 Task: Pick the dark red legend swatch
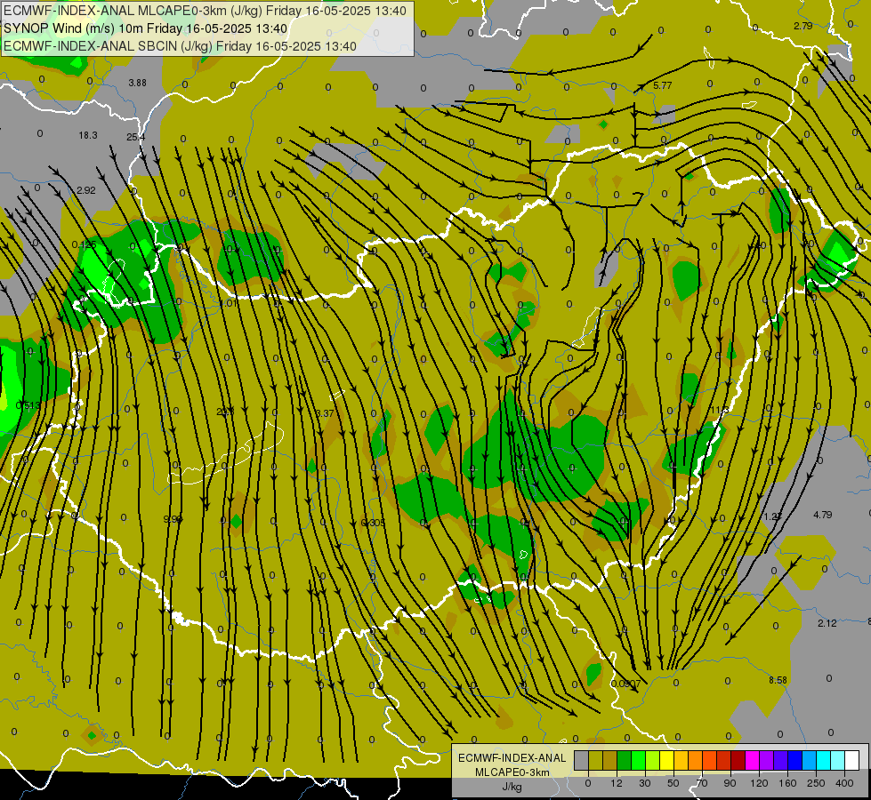(x=738, y=761)
